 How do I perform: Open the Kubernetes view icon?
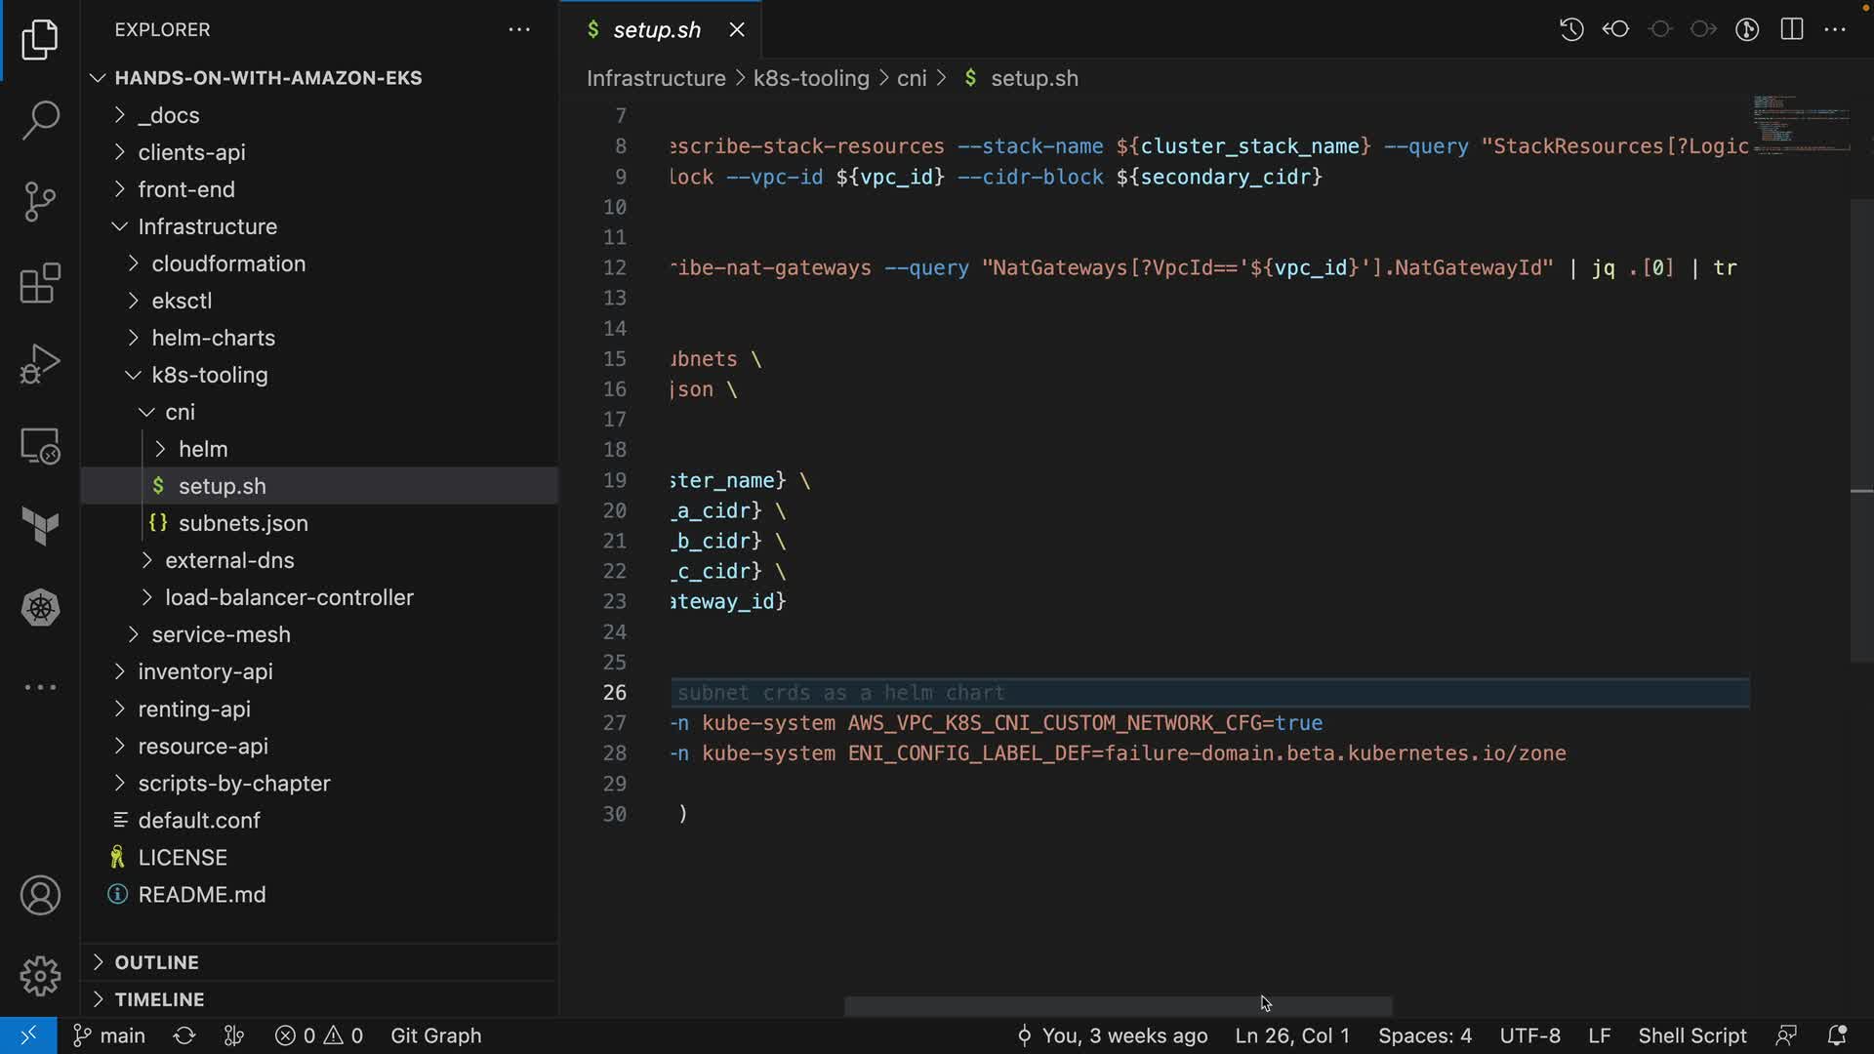click(x=40, y=608)
